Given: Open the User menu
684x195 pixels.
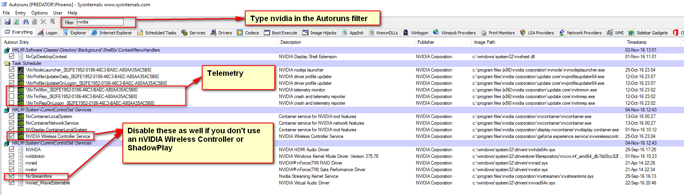Looking at the screenshot, I should coord(58,13).
